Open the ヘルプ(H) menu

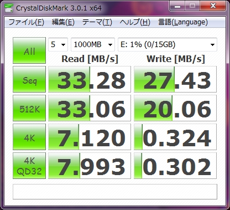pos(135,22)
